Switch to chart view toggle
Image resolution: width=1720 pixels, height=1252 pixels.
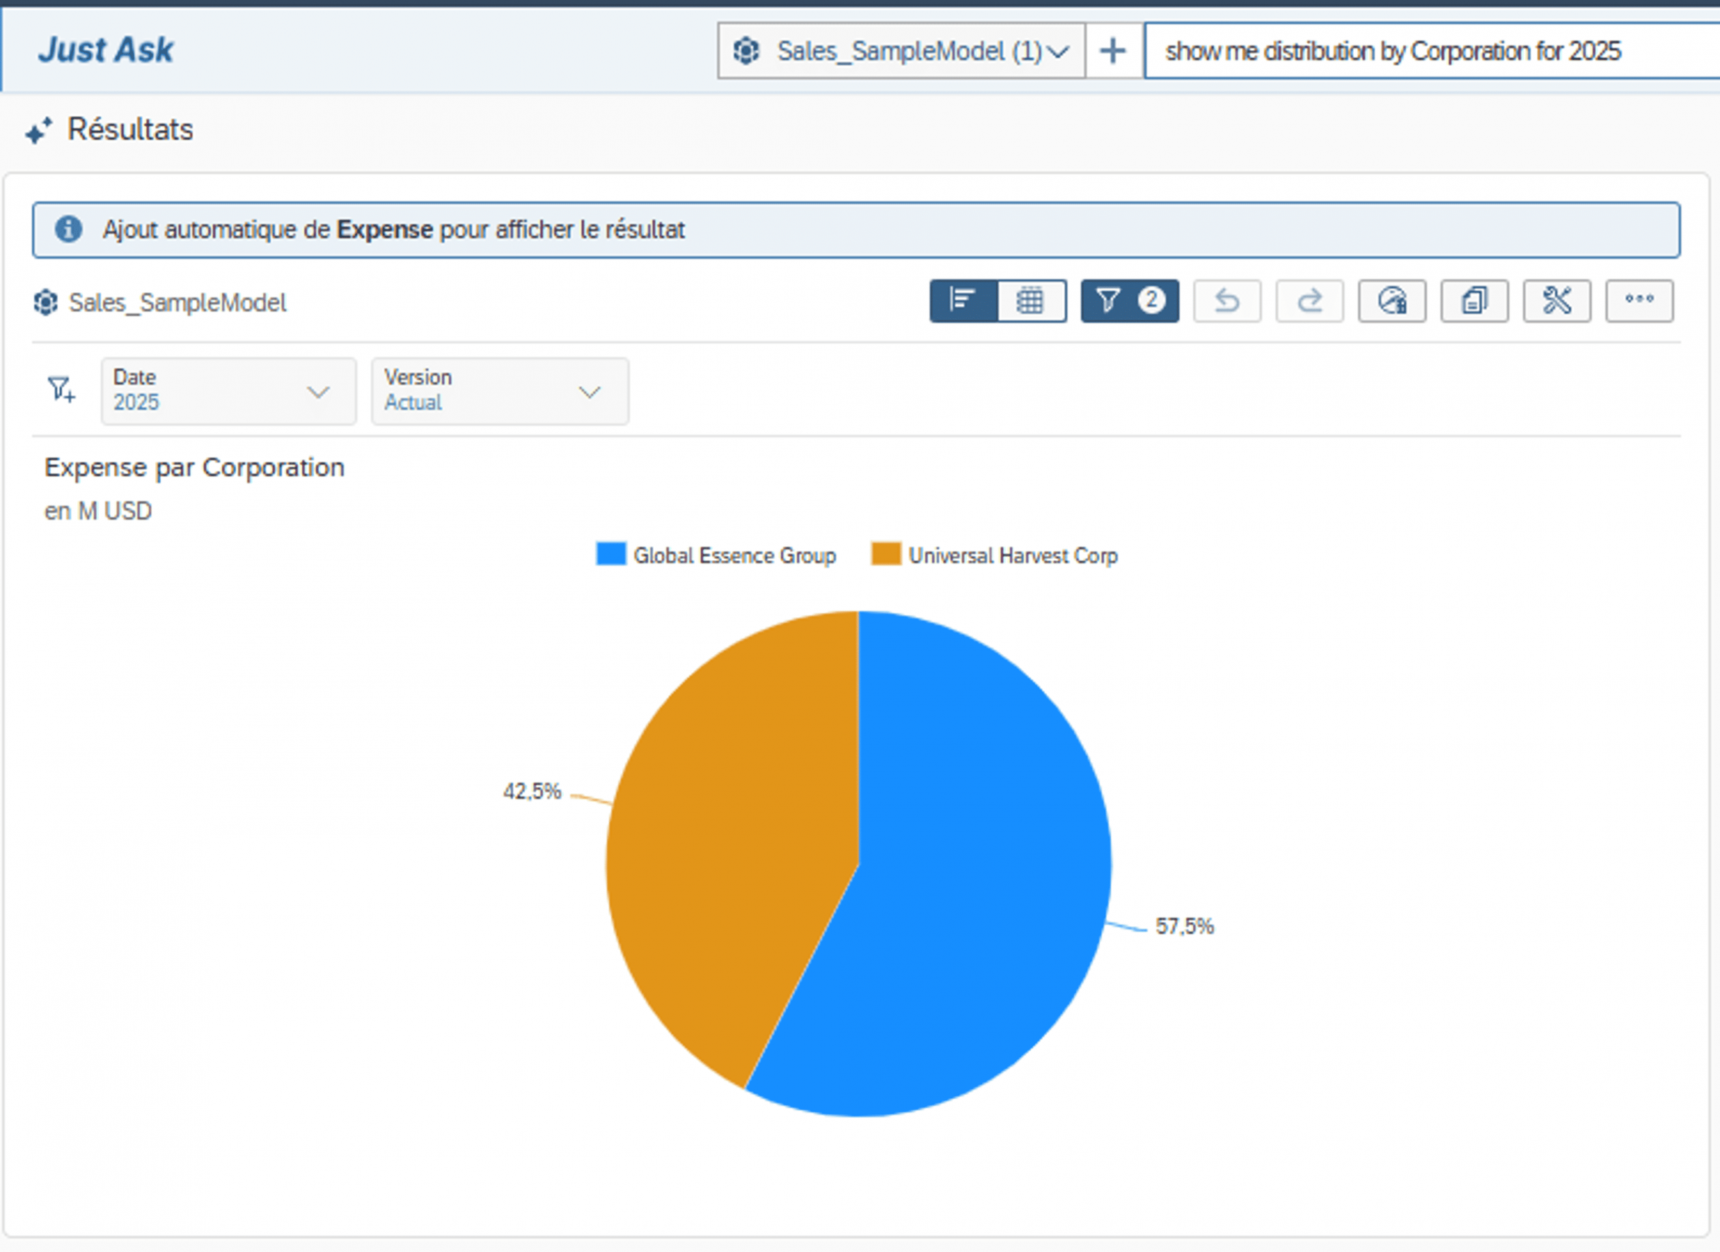point(963,301)
